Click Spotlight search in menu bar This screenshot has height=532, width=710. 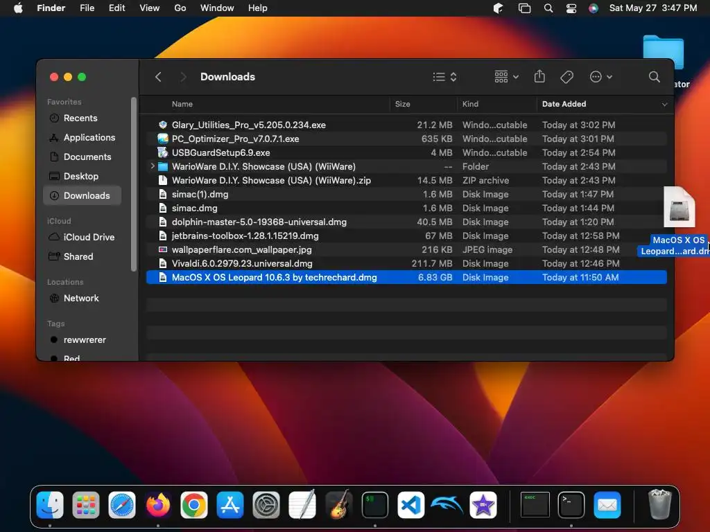pos(548,8)
